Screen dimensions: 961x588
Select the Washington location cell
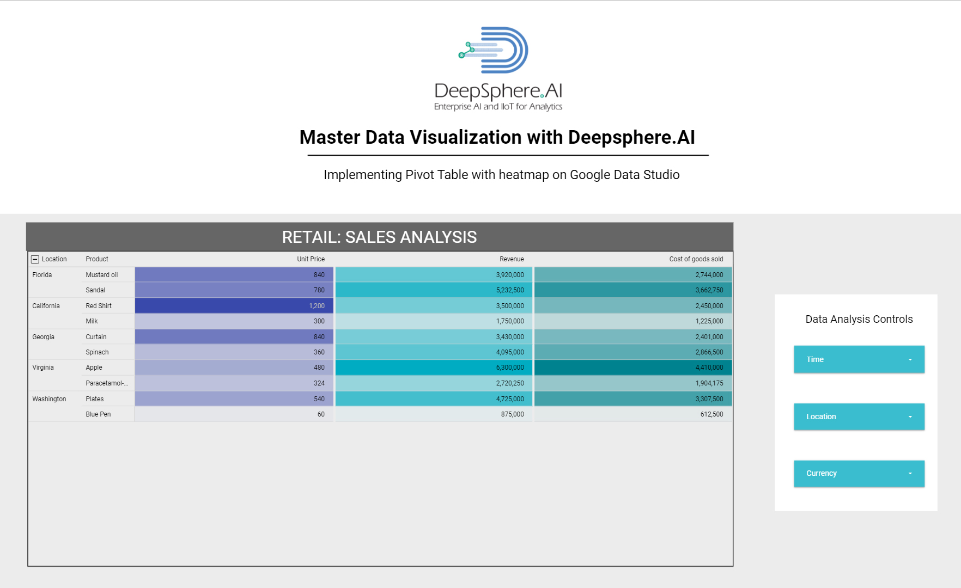(49, 399)
